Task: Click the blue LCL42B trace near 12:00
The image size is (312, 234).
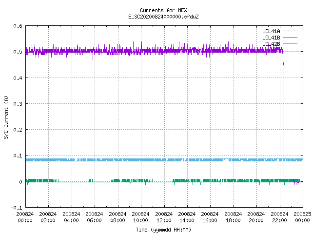Action: [164, 160]
